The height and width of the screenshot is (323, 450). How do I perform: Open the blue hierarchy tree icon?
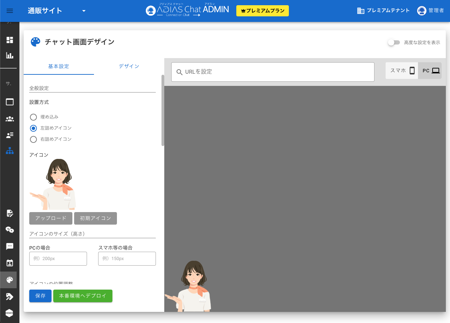[x=10, y=151]
